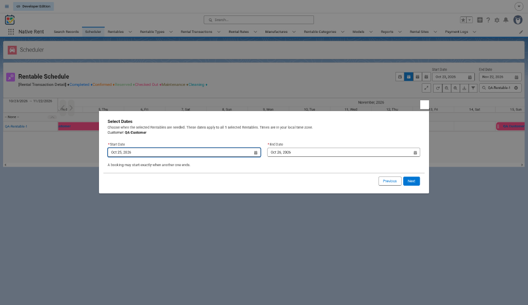
Task: Open the Manufactures tab
Action: (x=276, y=32)
